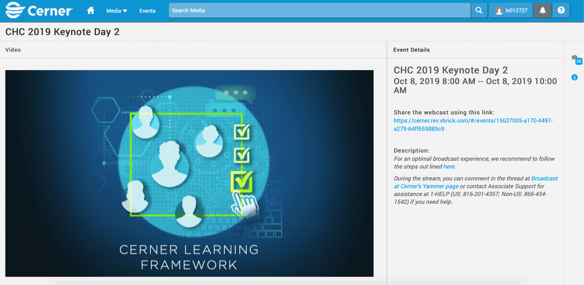Click the CHC 2019 Keynote Day 2 page title

[x=62, y=32]
